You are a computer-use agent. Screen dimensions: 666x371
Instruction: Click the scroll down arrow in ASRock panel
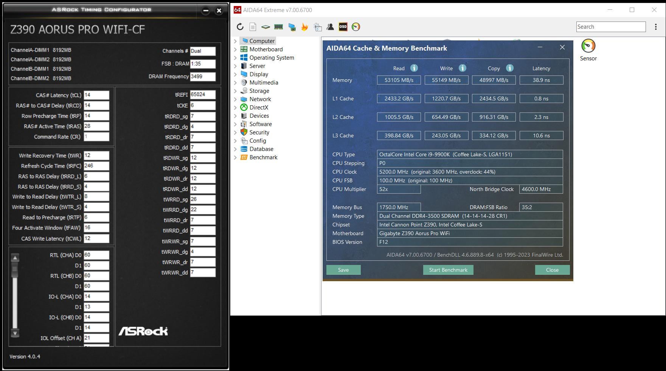click(15, 333)
